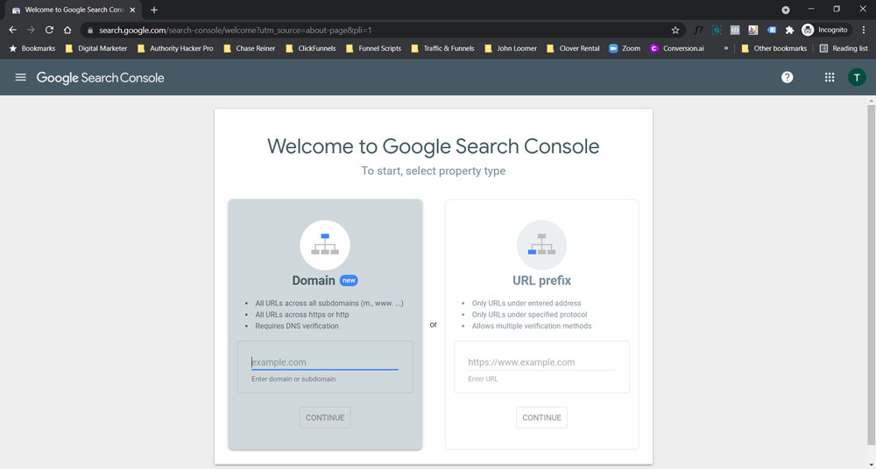
Task: Open the tab search dropdown arrow
Action: pos(786,10)
